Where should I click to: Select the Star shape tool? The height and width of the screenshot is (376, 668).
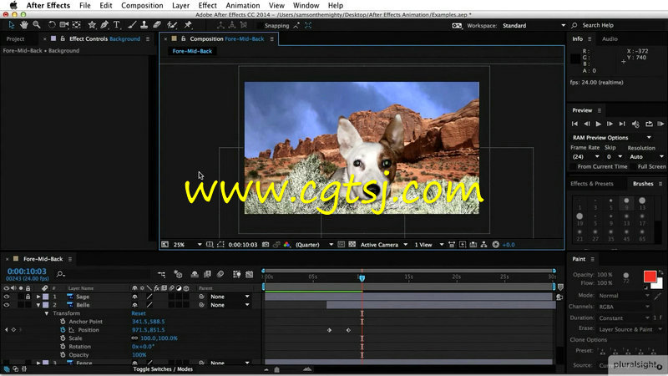(92, 25)
